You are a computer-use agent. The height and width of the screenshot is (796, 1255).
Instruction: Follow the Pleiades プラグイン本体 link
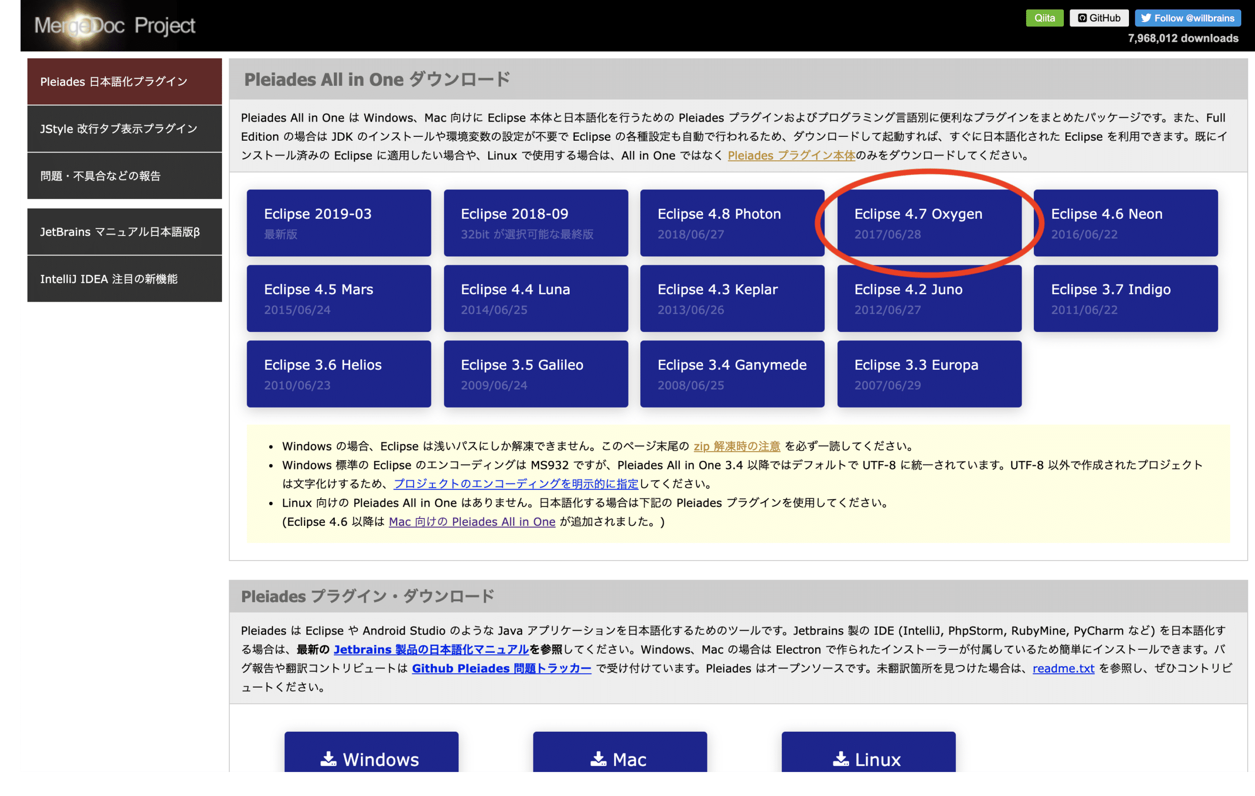[791, 155]
